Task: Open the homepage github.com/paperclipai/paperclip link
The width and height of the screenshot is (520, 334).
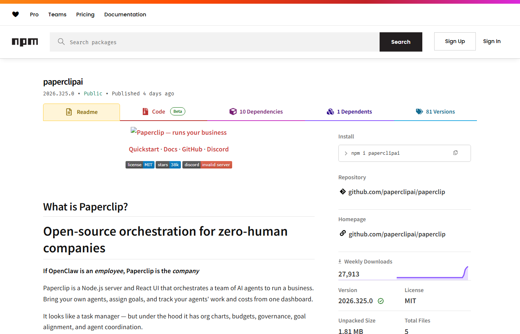Action: pyautogui.click(x=397, y=234)
